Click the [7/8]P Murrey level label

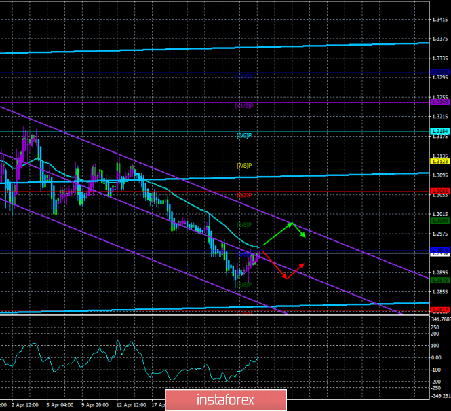coord(244,166)
